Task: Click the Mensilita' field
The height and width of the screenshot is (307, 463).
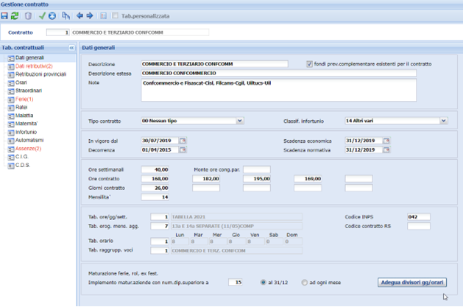Action: point(155,197)
